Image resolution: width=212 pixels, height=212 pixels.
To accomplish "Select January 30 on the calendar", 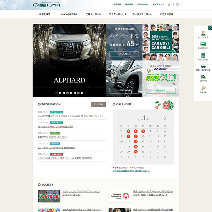I will 136,152.
